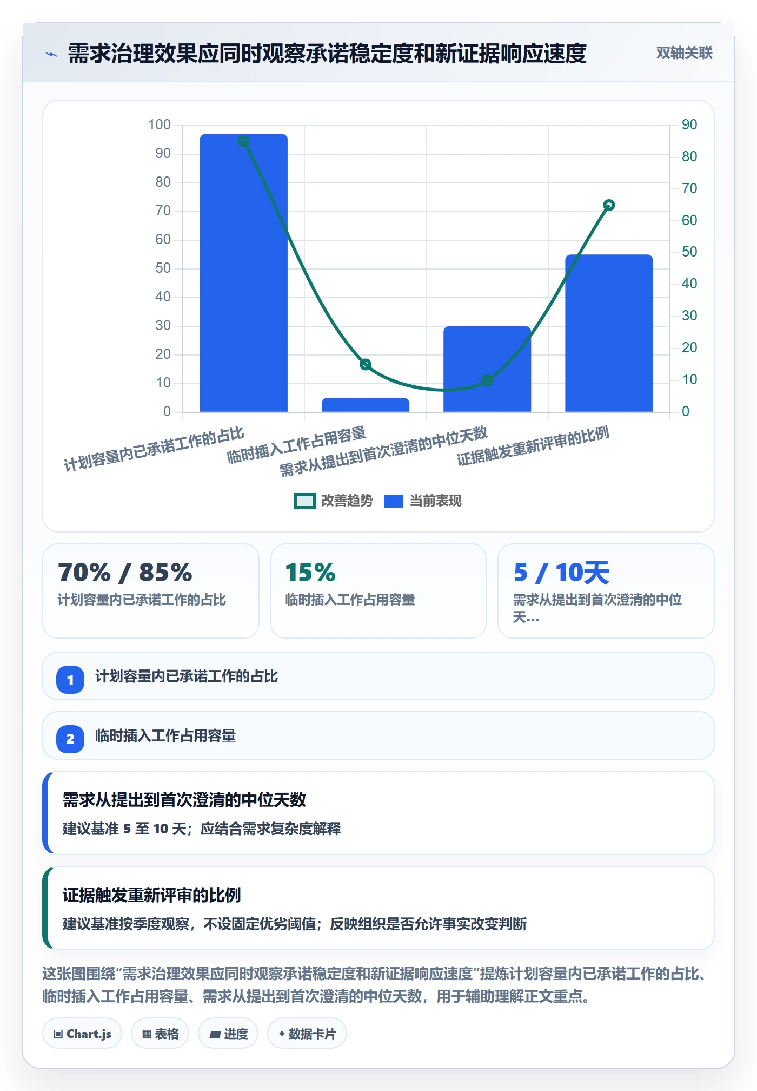Click the 当前表现 legend label

tap(435, 501)
